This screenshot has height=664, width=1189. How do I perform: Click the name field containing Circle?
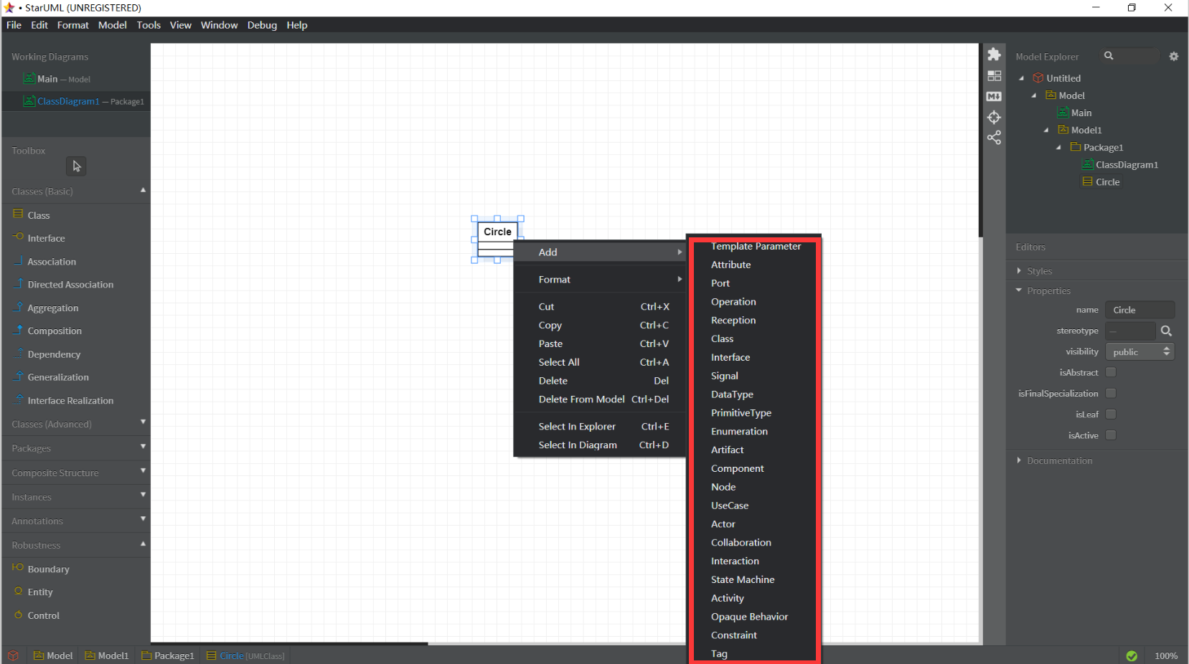[x=1139, y=310]
